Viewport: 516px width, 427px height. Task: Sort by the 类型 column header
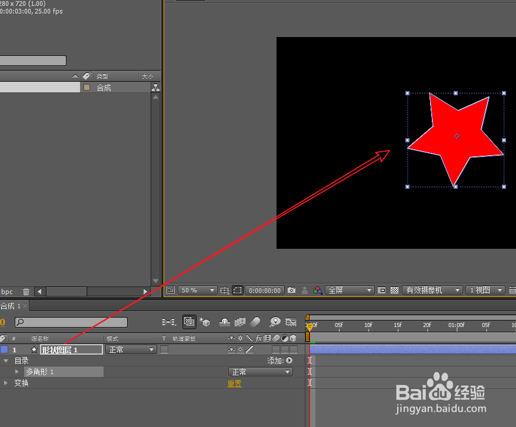pos(102,76)
